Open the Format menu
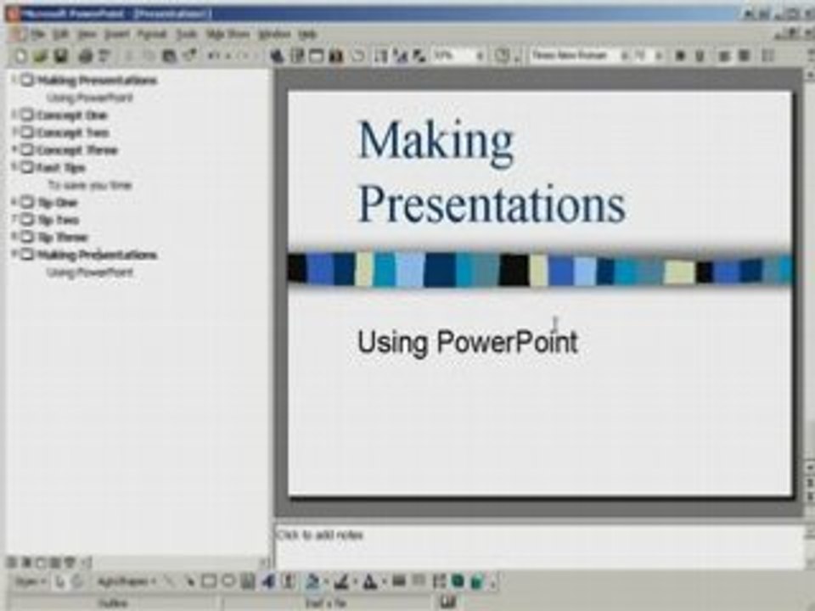Screen dimensions: 815x611 click(x=152, y=34)
